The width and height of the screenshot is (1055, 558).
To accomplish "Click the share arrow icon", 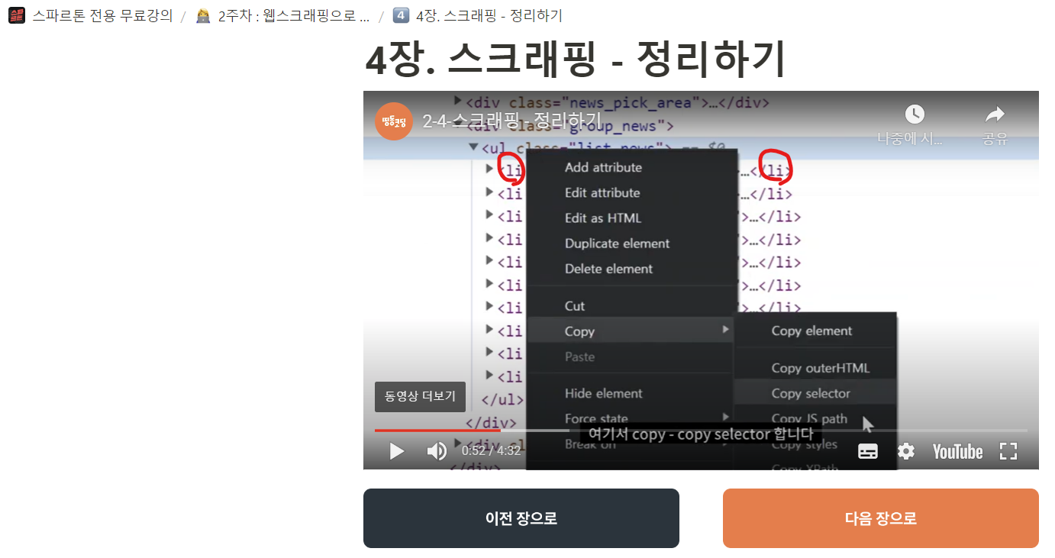I will coord(995,115).
